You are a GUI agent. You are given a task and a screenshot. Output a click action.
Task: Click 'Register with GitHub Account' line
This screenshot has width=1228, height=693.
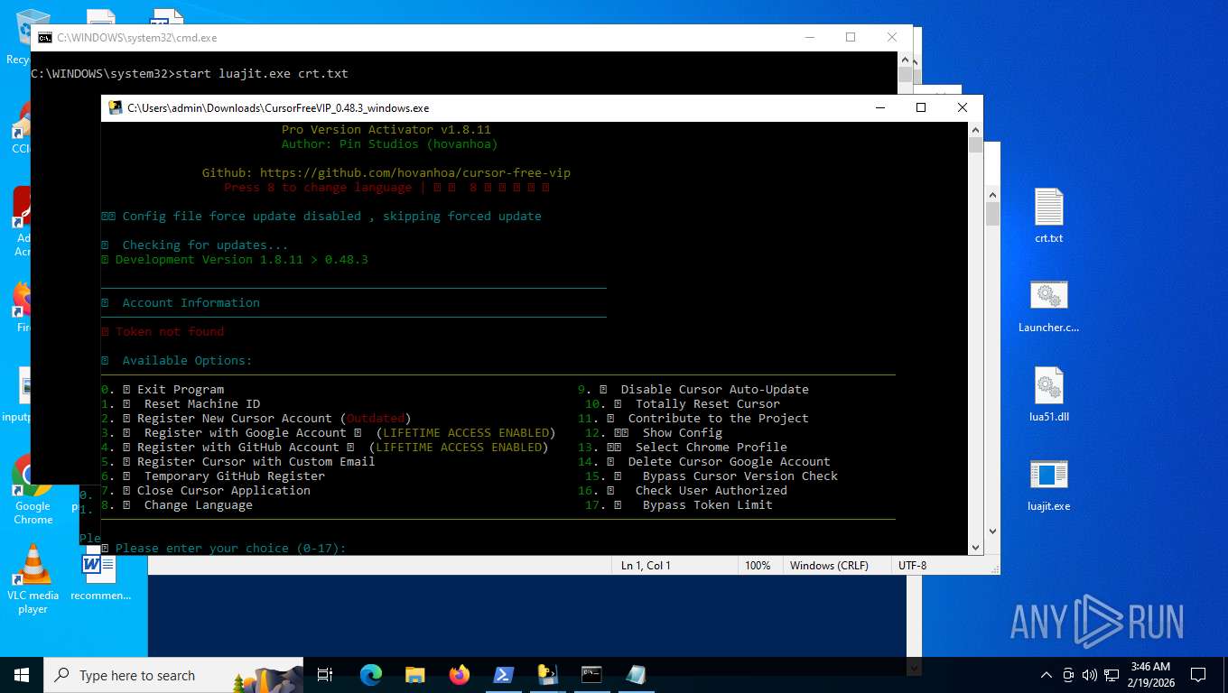pos(324,448)
